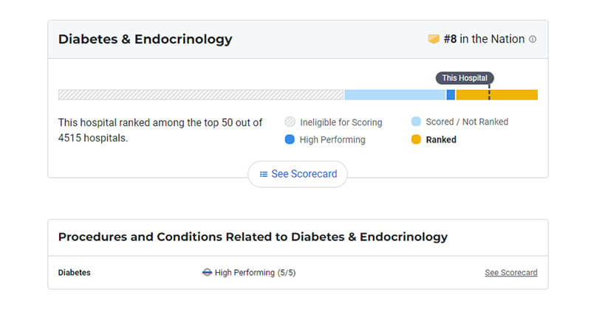The width and height of the screenshot is (591, 317).
Task: Open the See Scorecard pill button
Action: 298,174
